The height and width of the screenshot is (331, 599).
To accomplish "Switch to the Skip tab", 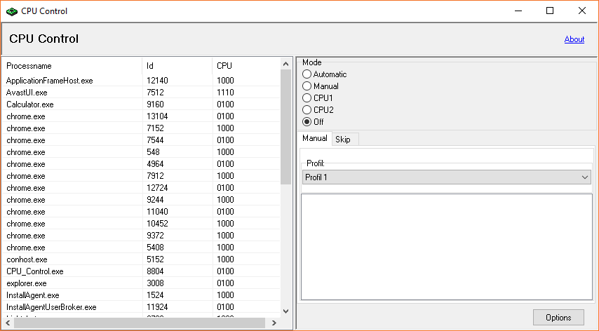I will pyautogui.click(x=343, y=140).
